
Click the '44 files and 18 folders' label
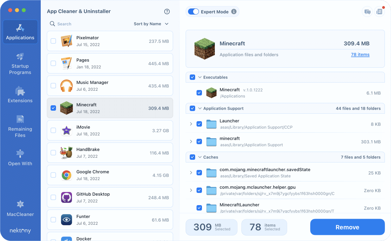click(x=358, y=108)
